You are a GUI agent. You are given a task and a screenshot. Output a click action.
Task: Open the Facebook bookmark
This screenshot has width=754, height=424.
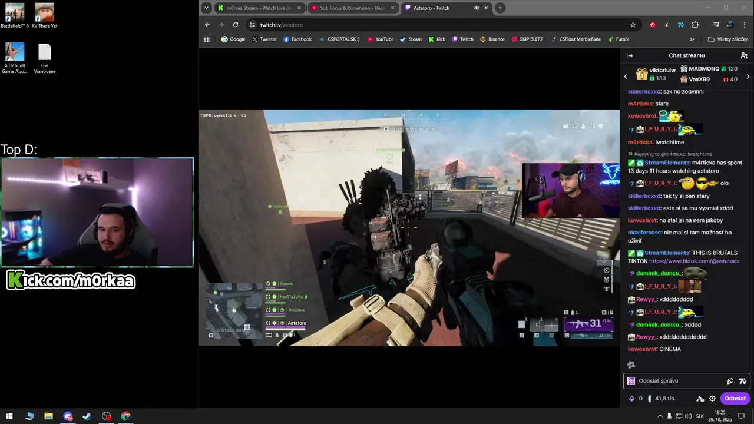297,39
